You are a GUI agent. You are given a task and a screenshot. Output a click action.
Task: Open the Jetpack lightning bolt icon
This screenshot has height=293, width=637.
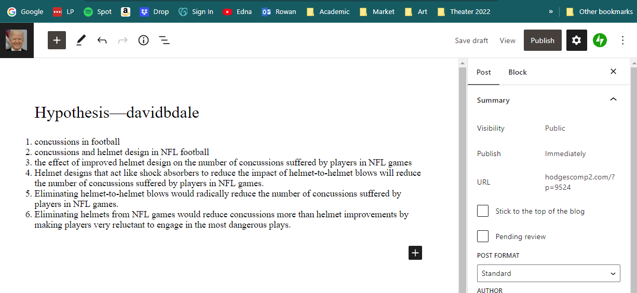pyautogui.click(x=600, y=40)
